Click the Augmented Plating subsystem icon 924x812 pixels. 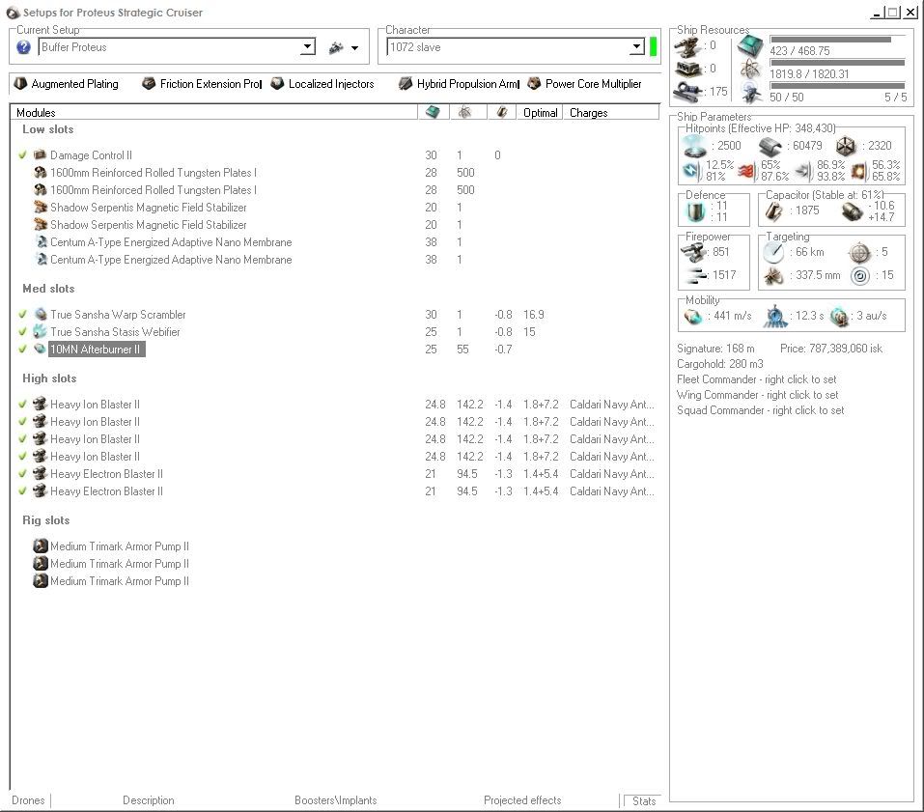click(x=20, y=84)
